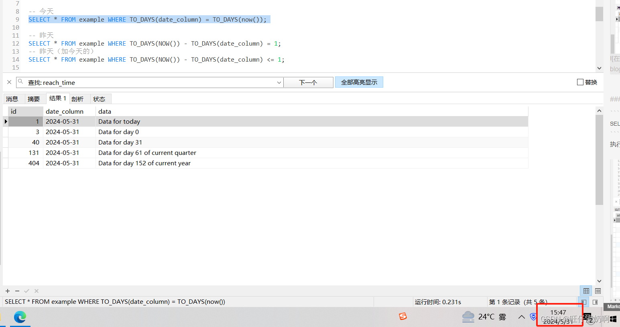Open the weather widget showing 24°C
Viewport: 620px width, 327px height.
click(484, 317)
